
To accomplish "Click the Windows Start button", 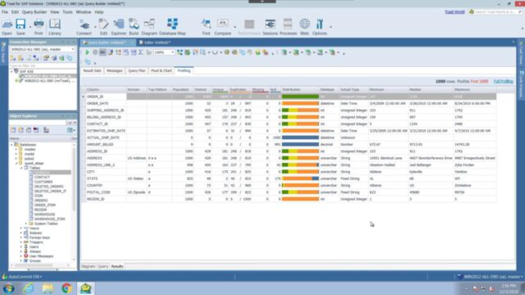I will pos(8,288).
